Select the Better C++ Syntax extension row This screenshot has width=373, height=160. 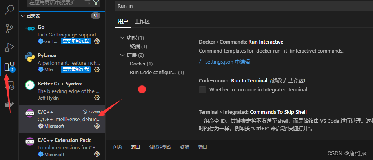pos(62,91)
